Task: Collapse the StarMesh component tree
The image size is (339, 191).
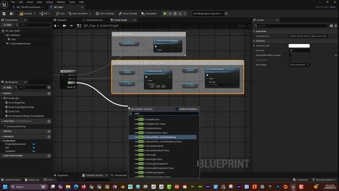Action: [x=5, y=35]
